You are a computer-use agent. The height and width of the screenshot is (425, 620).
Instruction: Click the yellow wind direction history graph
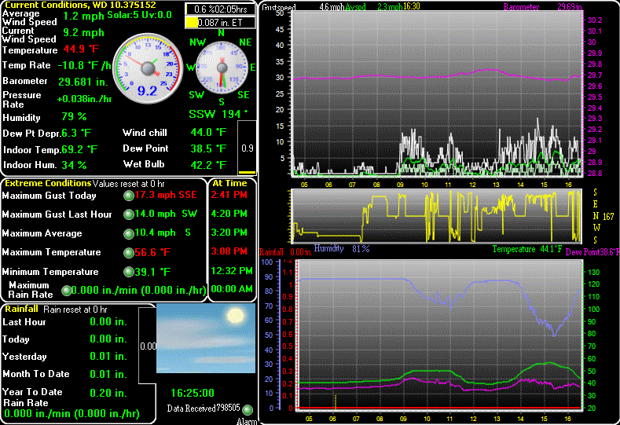437,216
